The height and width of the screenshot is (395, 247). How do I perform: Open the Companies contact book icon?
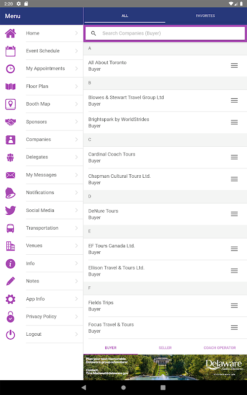pyautogui.click(x=10, y=140)
